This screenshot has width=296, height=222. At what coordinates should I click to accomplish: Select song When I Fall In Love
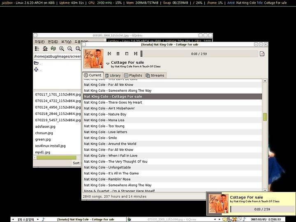(172, 155)
